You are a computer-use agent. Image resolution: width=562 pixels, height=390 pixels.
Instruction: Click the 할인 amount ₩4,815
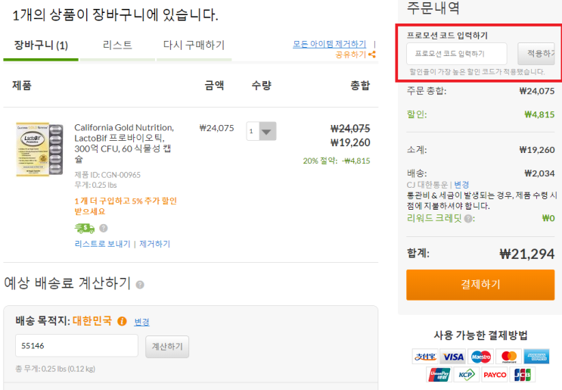pyautogui.click(x=539, y=115)
